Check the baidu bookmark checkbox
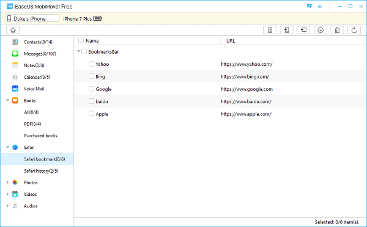 point(91,101)
